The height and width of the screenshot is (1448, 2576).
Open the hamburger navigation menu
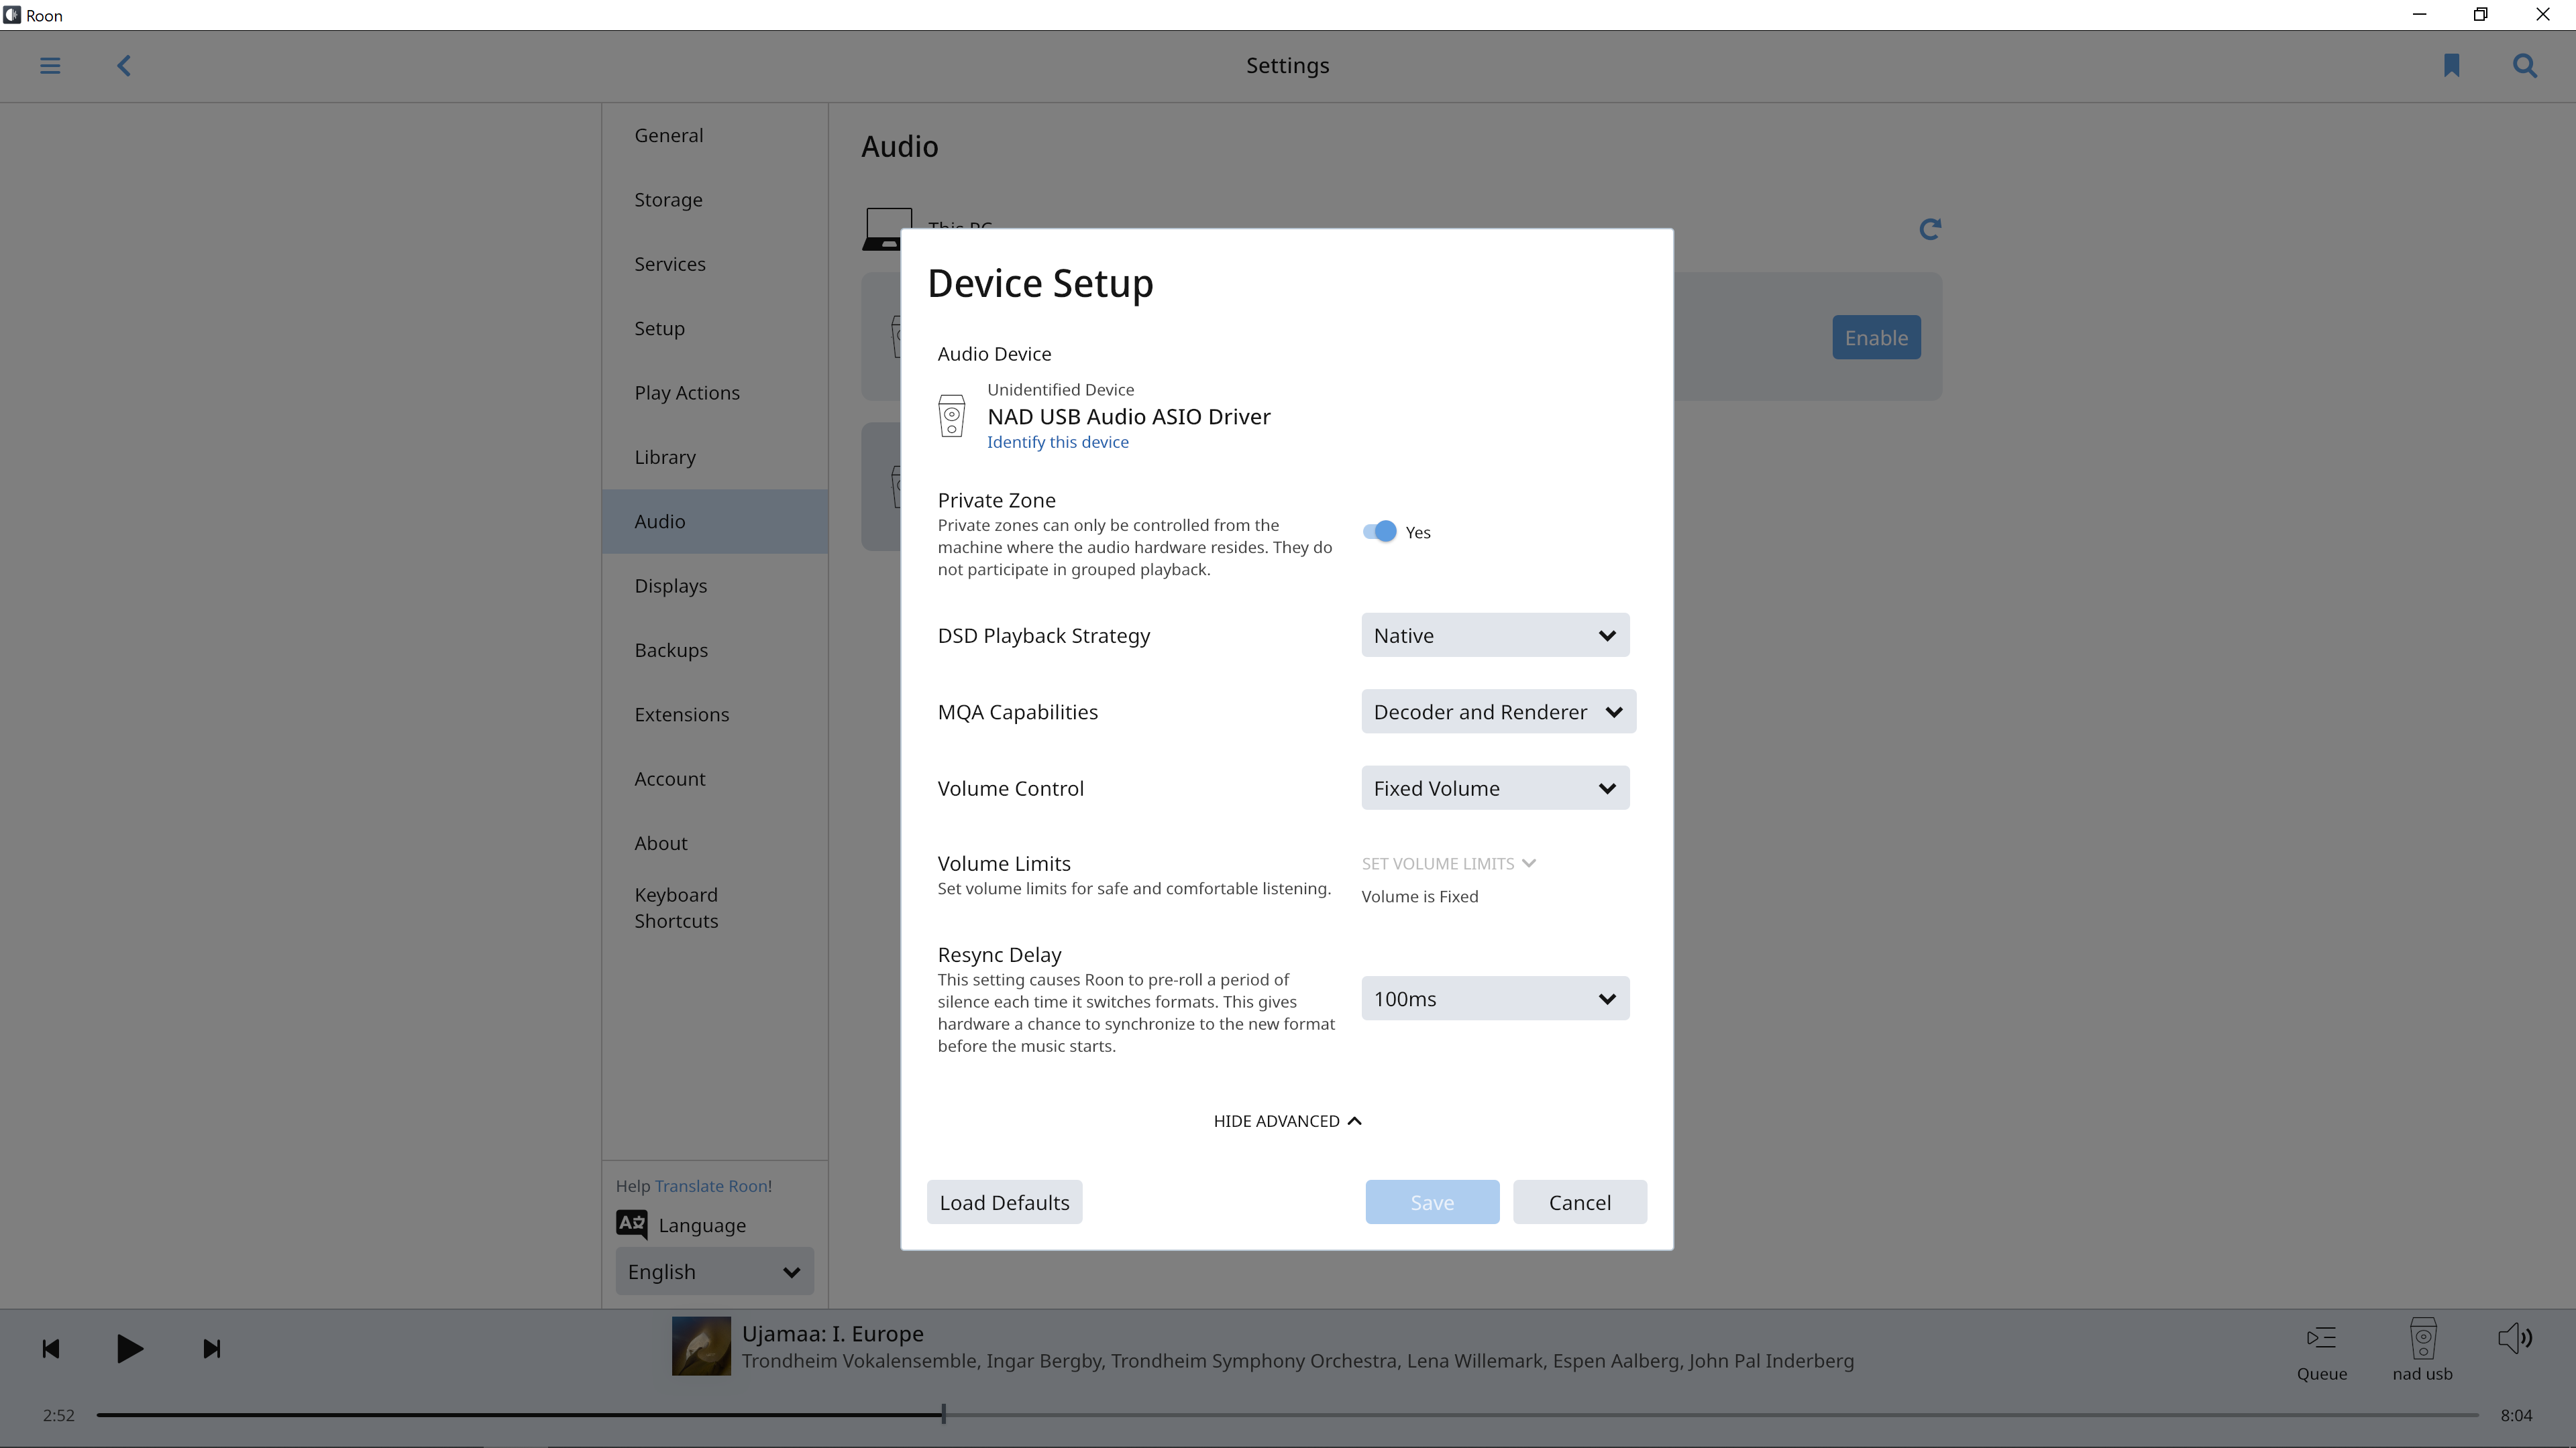point(50,66)
